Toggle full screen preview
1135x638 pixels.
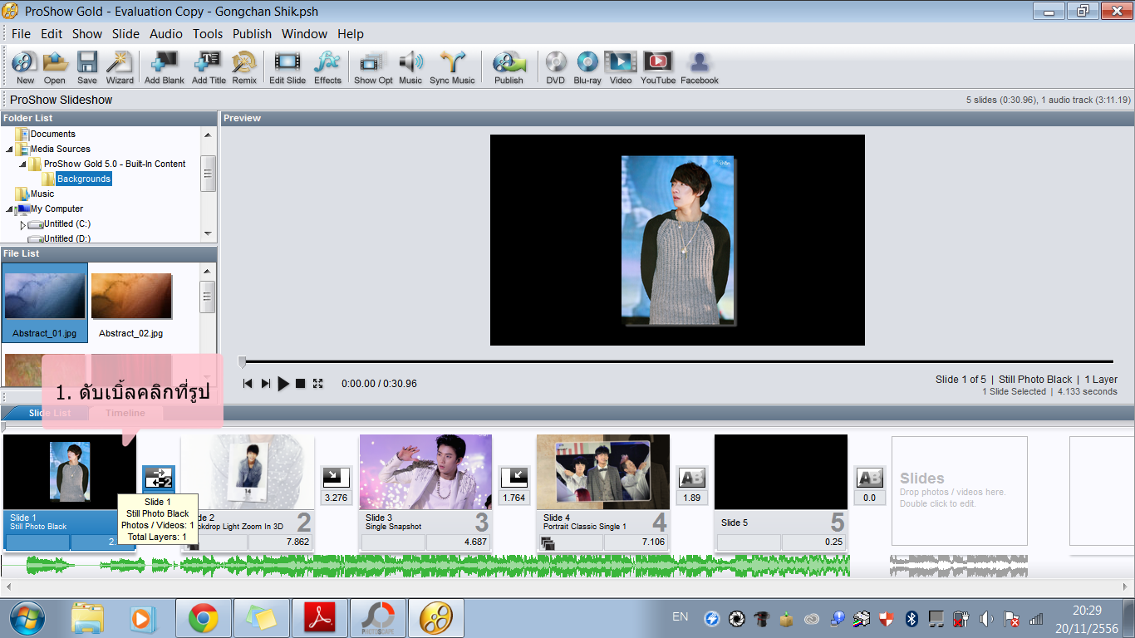point(317,383)
